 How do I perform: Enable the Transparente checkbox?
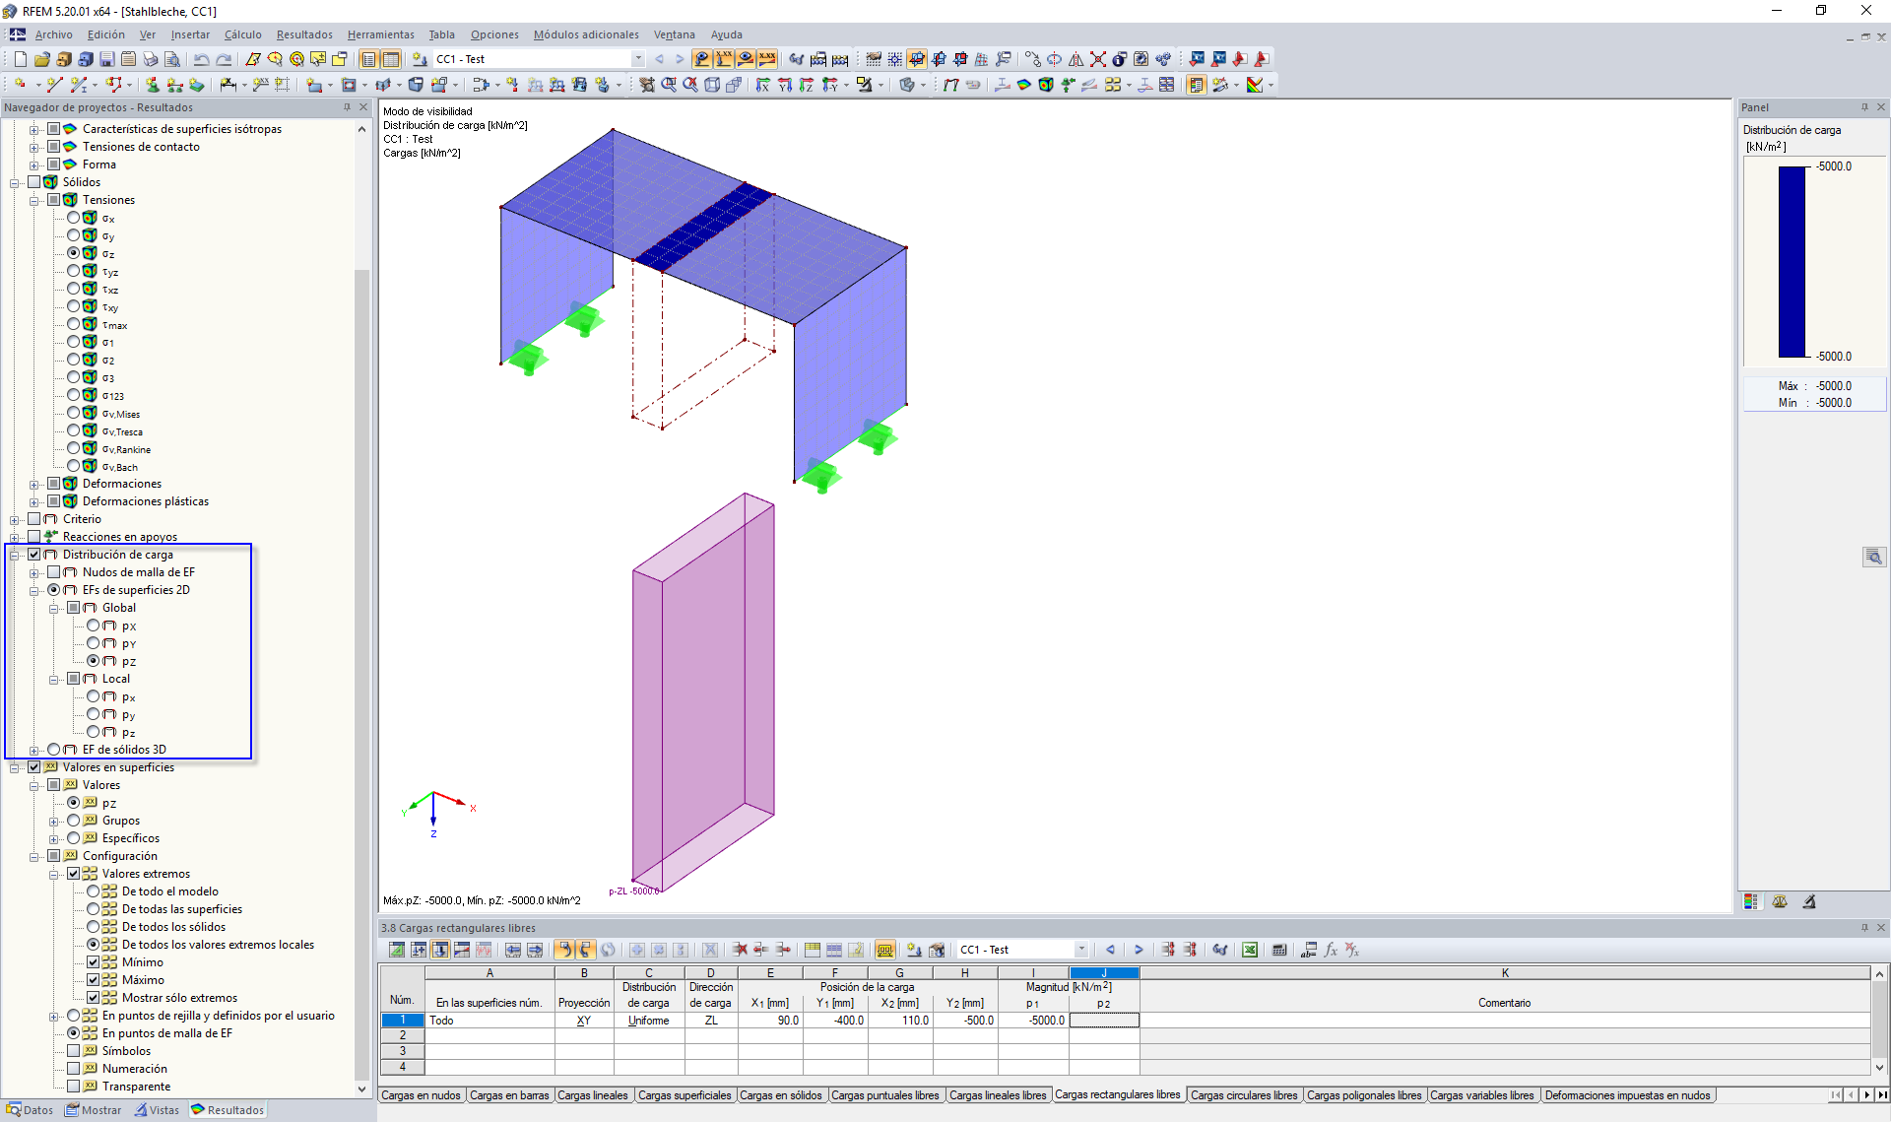pos(74,1087)
